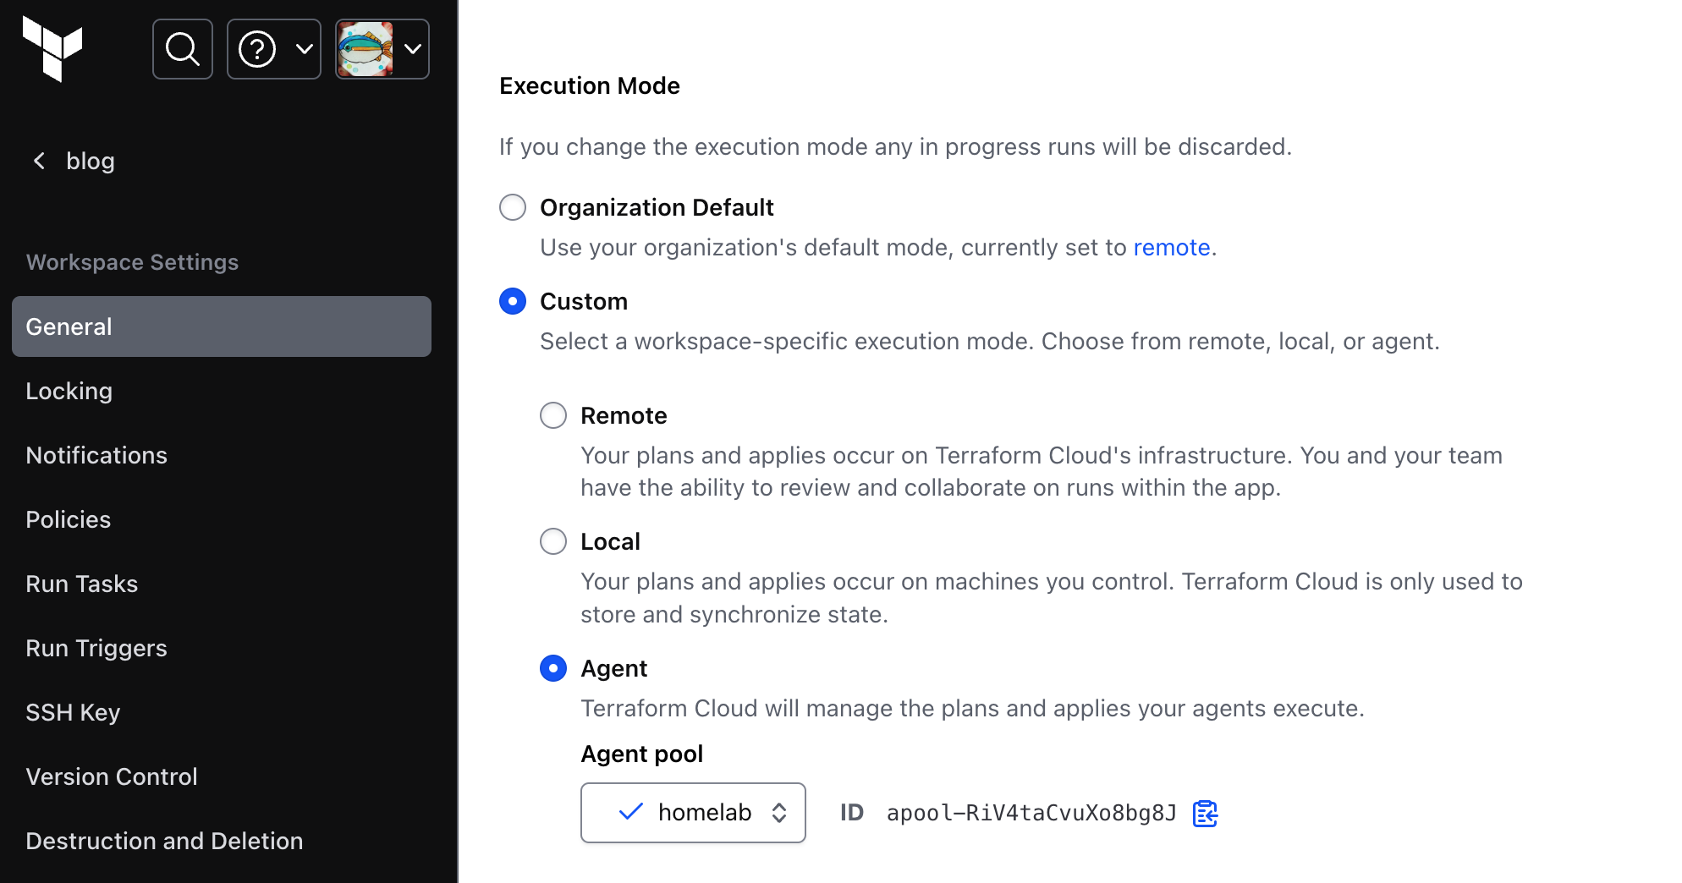Expand the user avatar dropdown chevron
1682x883 pixels.
(x=413, y=49)
